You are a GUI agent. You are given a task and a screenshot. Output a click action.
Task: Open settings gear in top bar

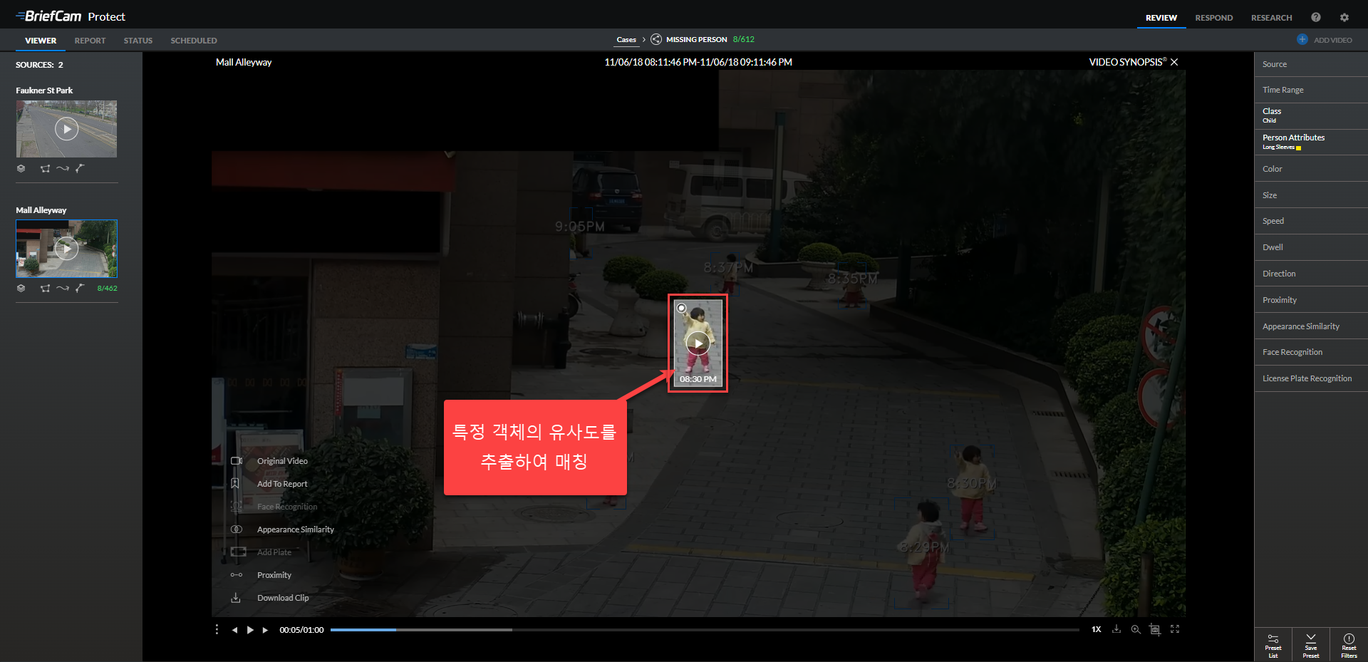1344,17
